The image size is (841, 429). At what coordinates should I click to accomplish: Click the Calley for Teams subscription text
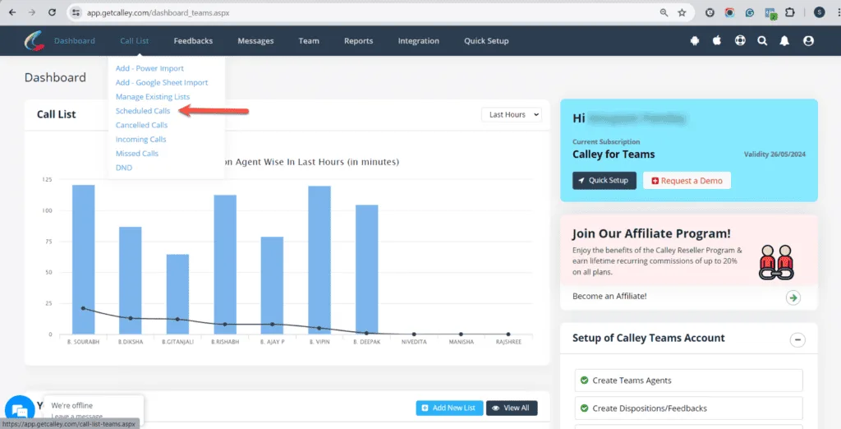coord(613,155)
